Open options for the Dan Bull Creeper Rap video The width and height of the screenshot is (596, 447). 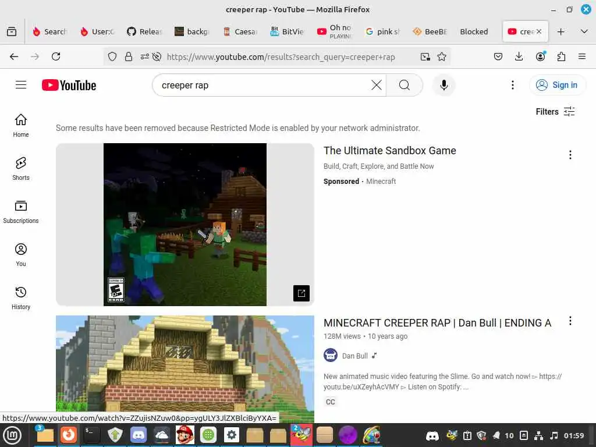(570, 321)
